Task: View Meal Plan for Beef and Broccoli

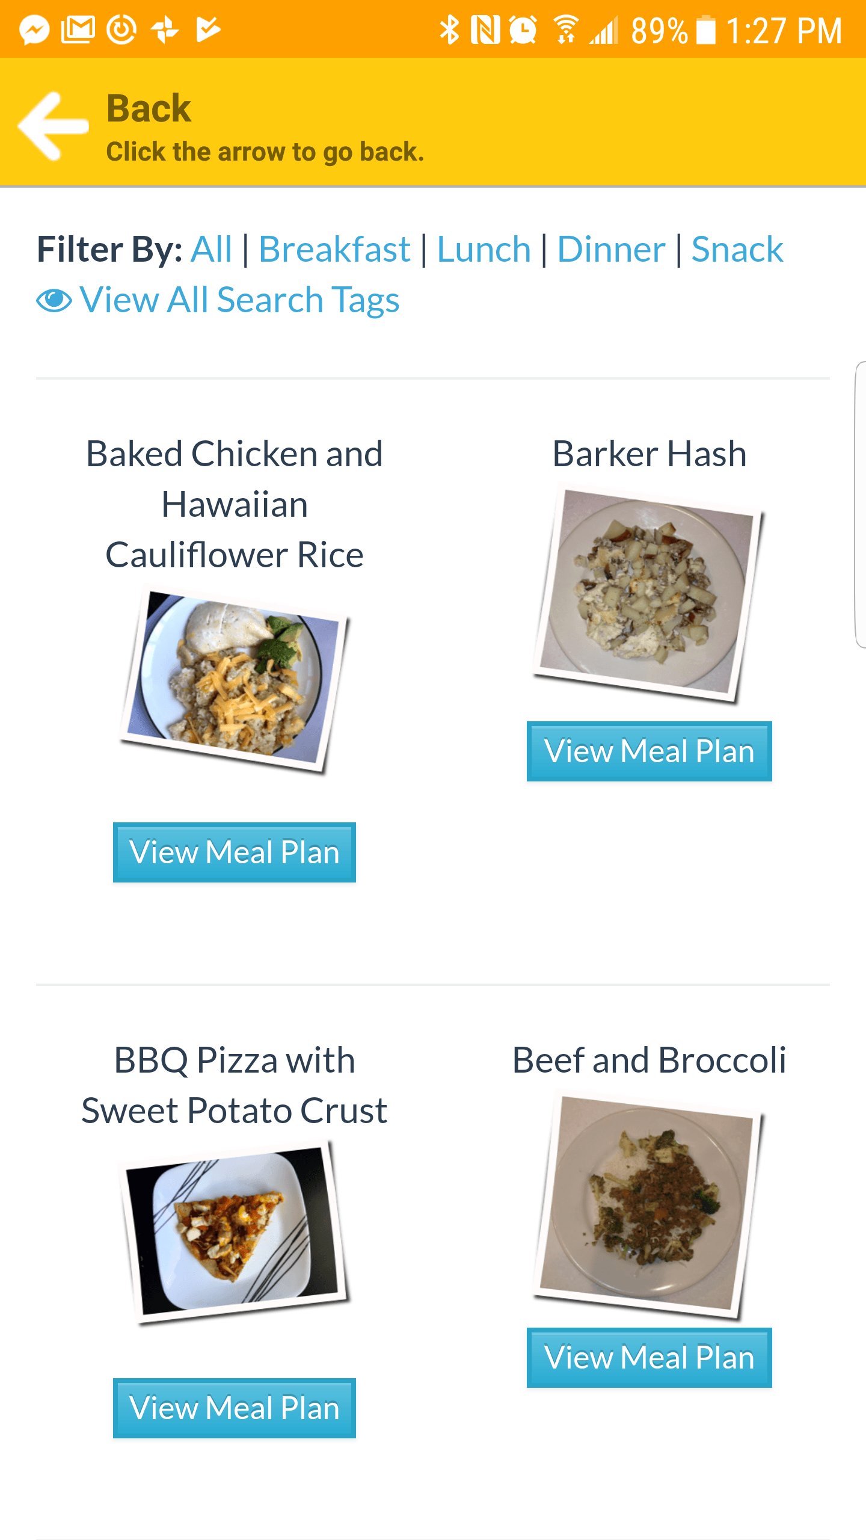Action: [x=649, y=1357]
